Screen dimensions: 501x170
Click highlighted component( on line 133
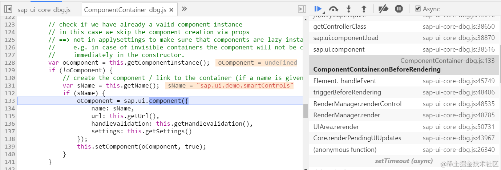169,101
